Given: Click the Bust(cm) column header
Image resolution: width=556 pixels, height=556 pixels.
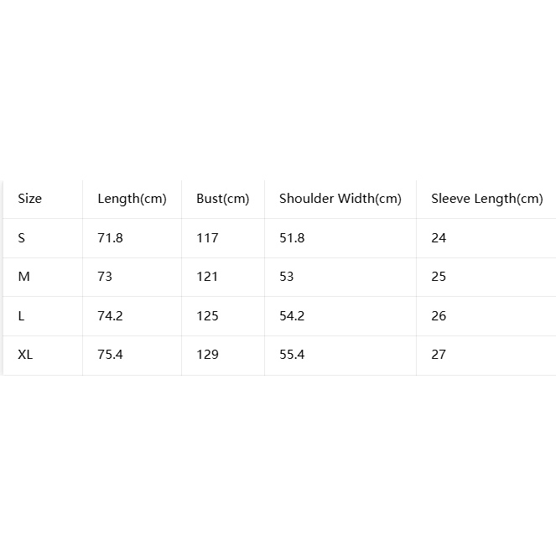Looking at the screenshot, I should [223, 199].
